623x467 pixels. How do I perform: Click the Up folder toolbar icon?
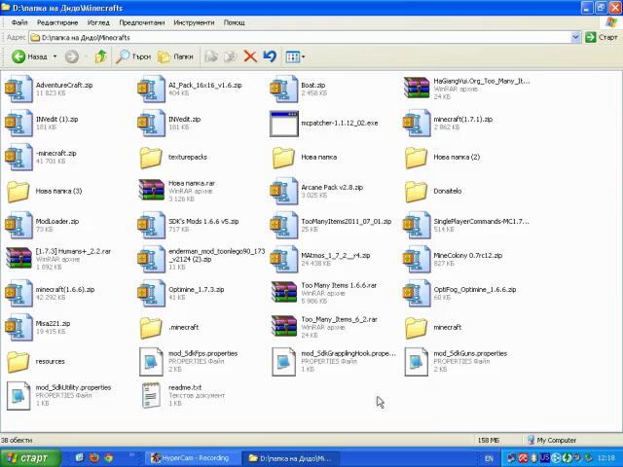(x=100, y=56)
